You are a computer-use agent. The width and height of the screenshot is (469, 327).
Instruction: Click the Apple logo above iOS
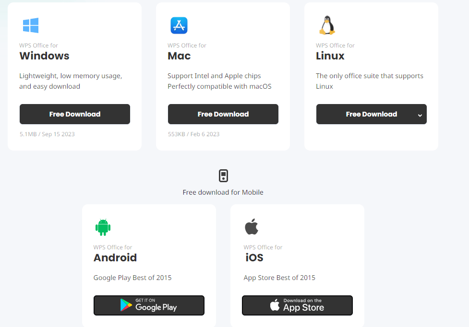252,227
